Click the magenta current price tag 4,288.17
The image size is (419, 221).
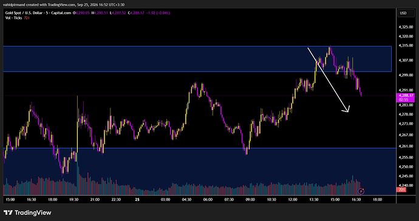tap(406, 96)
